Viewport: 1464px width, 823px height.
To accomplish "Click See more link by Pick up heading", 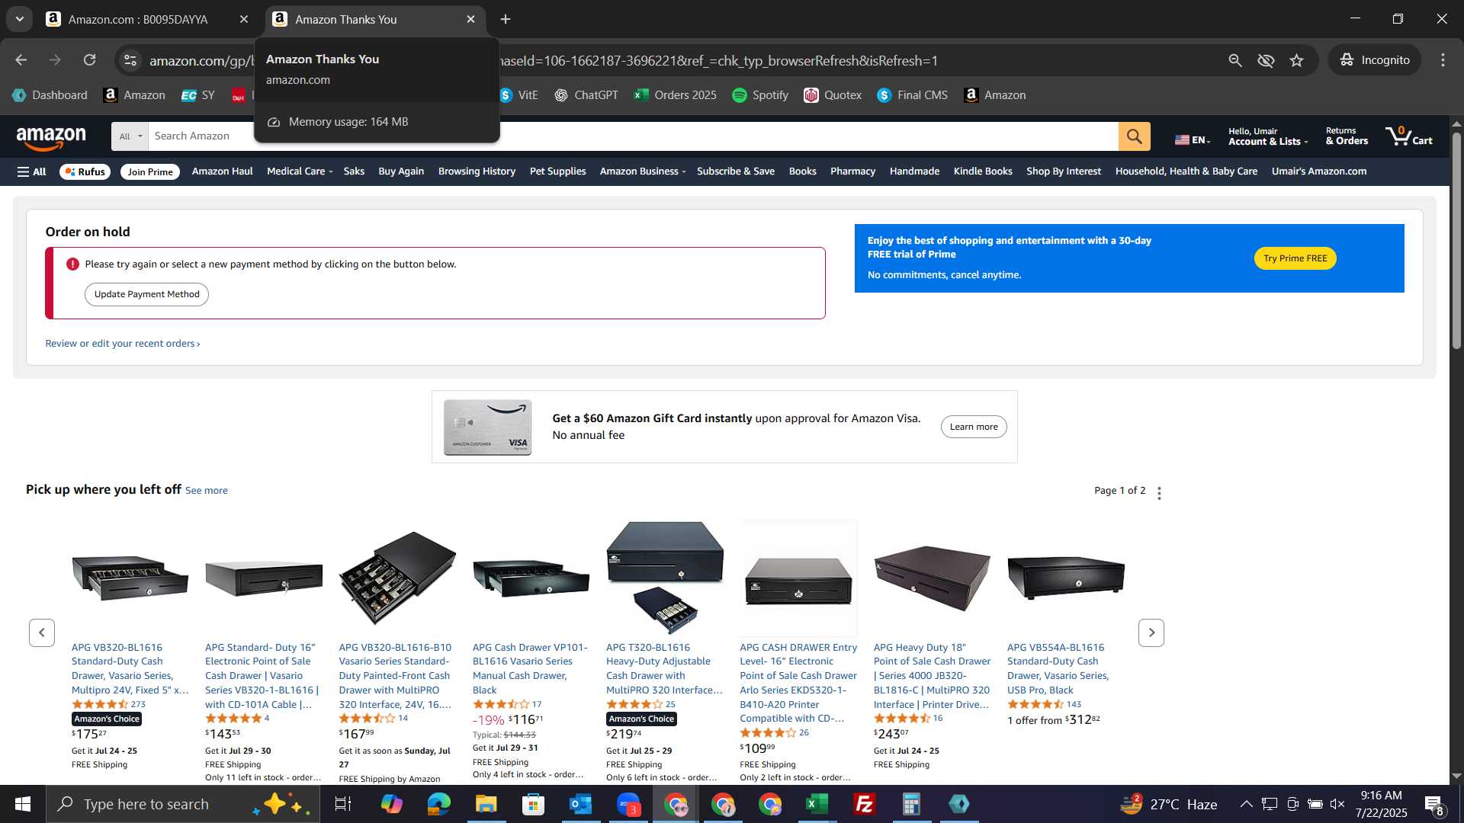I will [206, 491].
